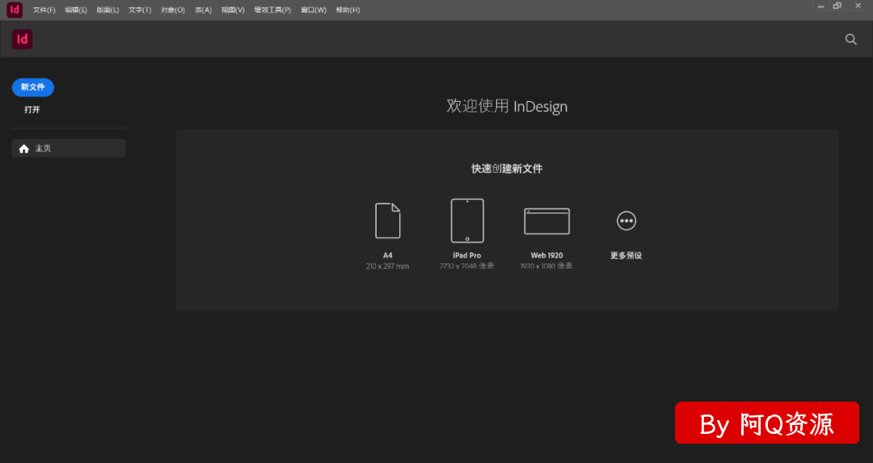Open the 窗口(W) menu
The image size is (873, 463).
tap(314, 10)
